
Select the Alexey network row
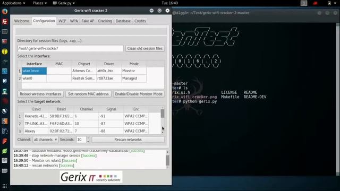point(83,131)
